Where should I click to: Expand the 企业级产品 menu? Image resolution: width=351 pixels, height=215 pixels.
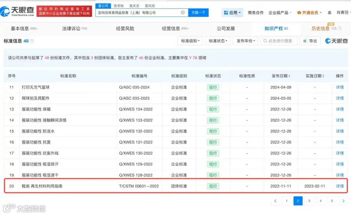tap(280, 13)
